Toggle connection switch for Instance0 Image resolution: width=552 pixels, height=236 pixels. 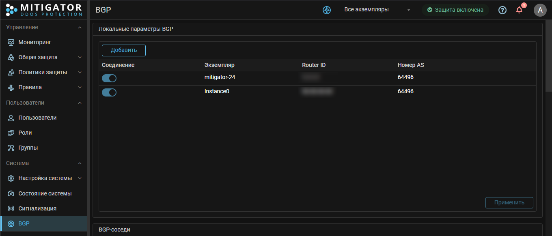(109, 92)
